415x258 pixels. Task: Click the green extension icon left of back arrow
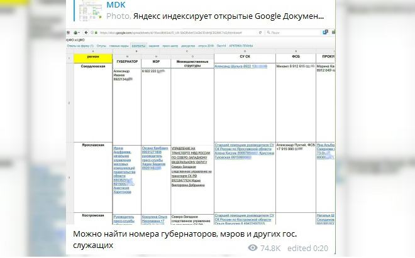(x=76, y=33)
